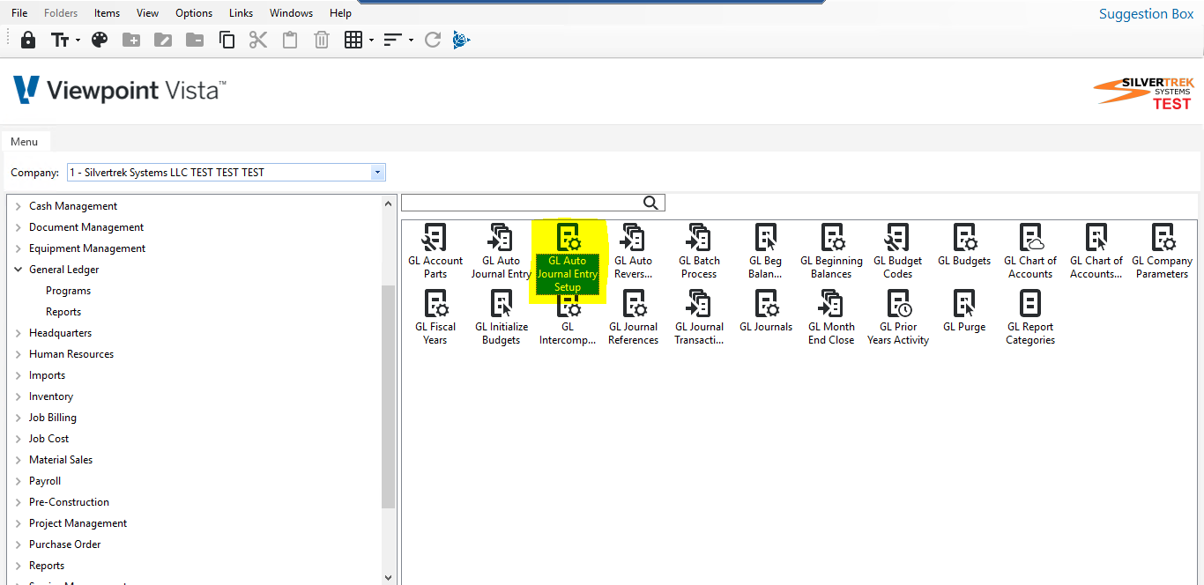Expand the Human Resources folder

click(x=19, y=354)
